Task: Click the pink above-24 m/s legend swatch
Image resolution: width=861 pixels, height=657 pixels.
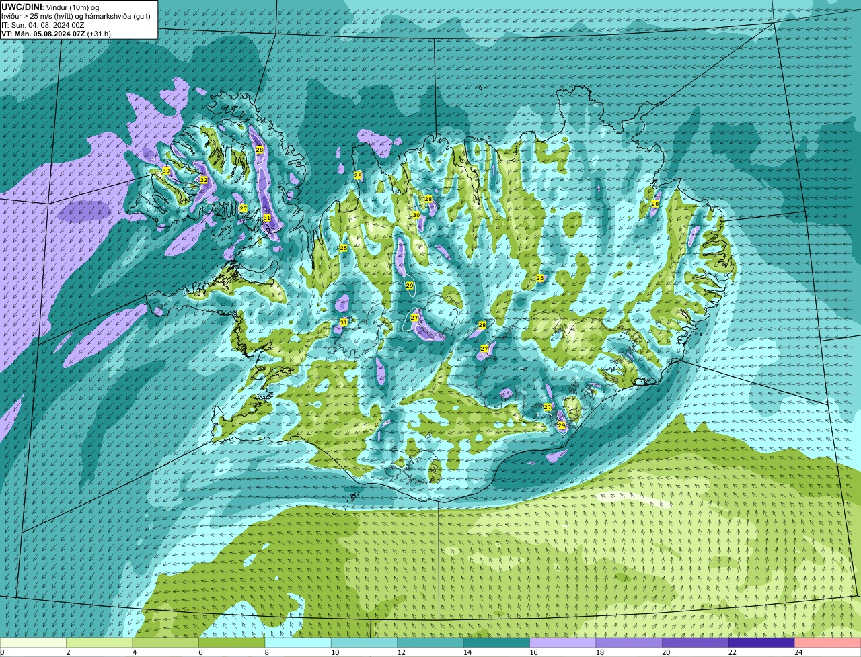Action: point(828,642)
